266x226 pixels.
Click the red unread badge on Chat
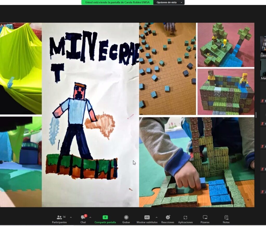(85, 216)
